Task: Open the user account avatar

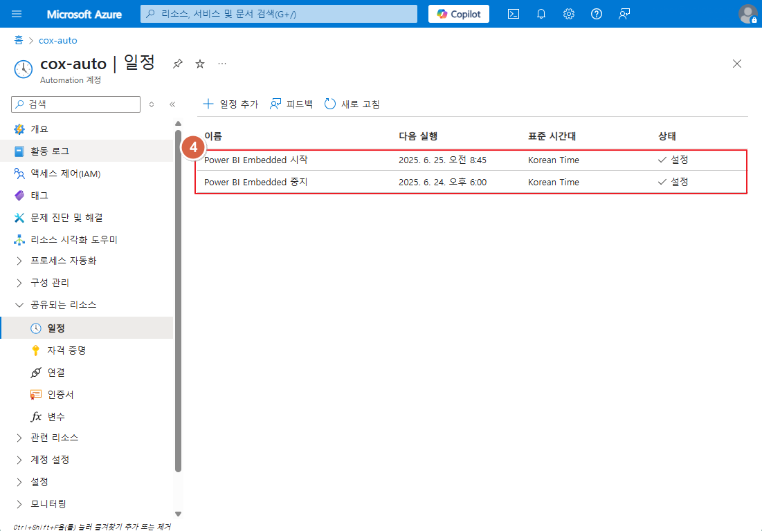Action: click(x=747, y=14)
